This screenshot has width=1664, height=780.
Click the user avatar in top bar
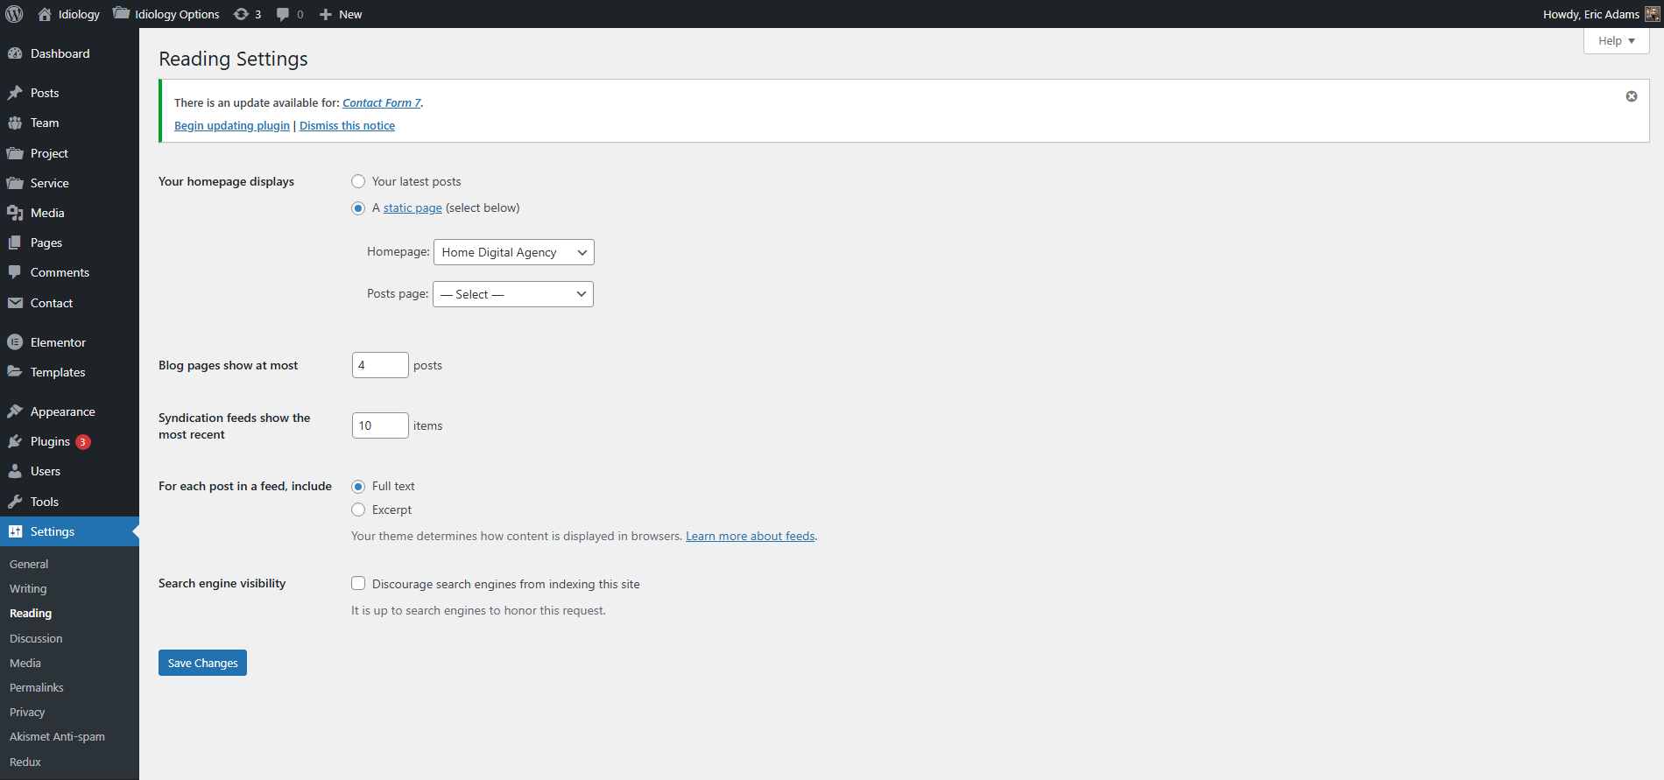pos(1652,14)
